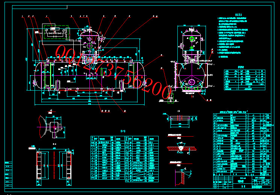
Task: Select the green dashed valve below end view
Action: click(x=171, y=99)
